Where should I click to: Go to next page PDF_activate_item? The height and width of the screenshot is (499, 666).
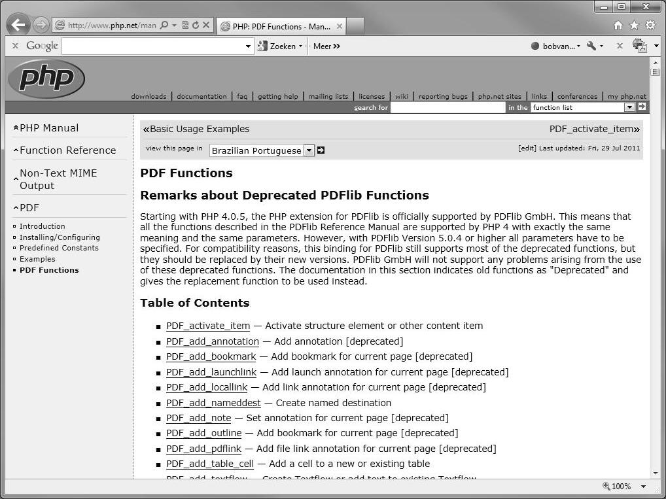595,129
